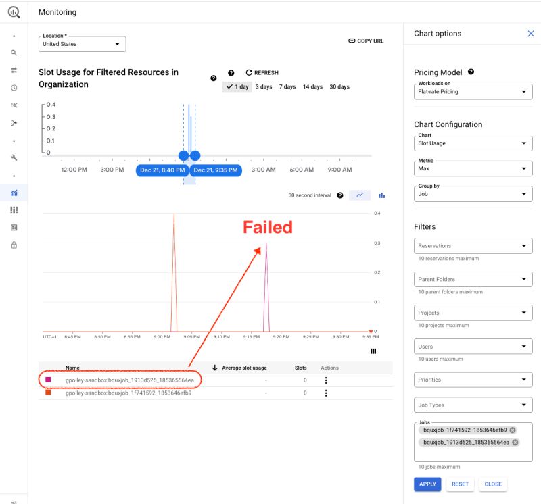
Task: Expand the Location United States dropdown
Action: [82, 44]
